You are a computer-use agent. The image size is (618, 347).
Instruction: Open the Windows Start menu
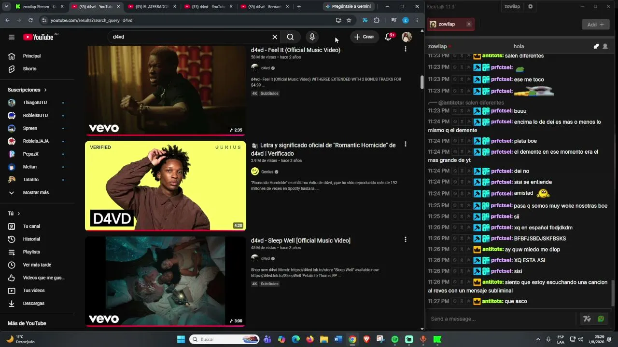coord(181,339)
